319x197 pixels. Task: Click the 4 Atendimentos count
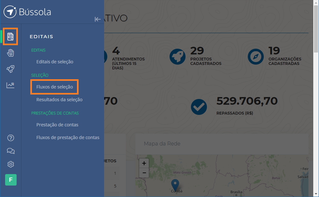click(x=116, y=51)
